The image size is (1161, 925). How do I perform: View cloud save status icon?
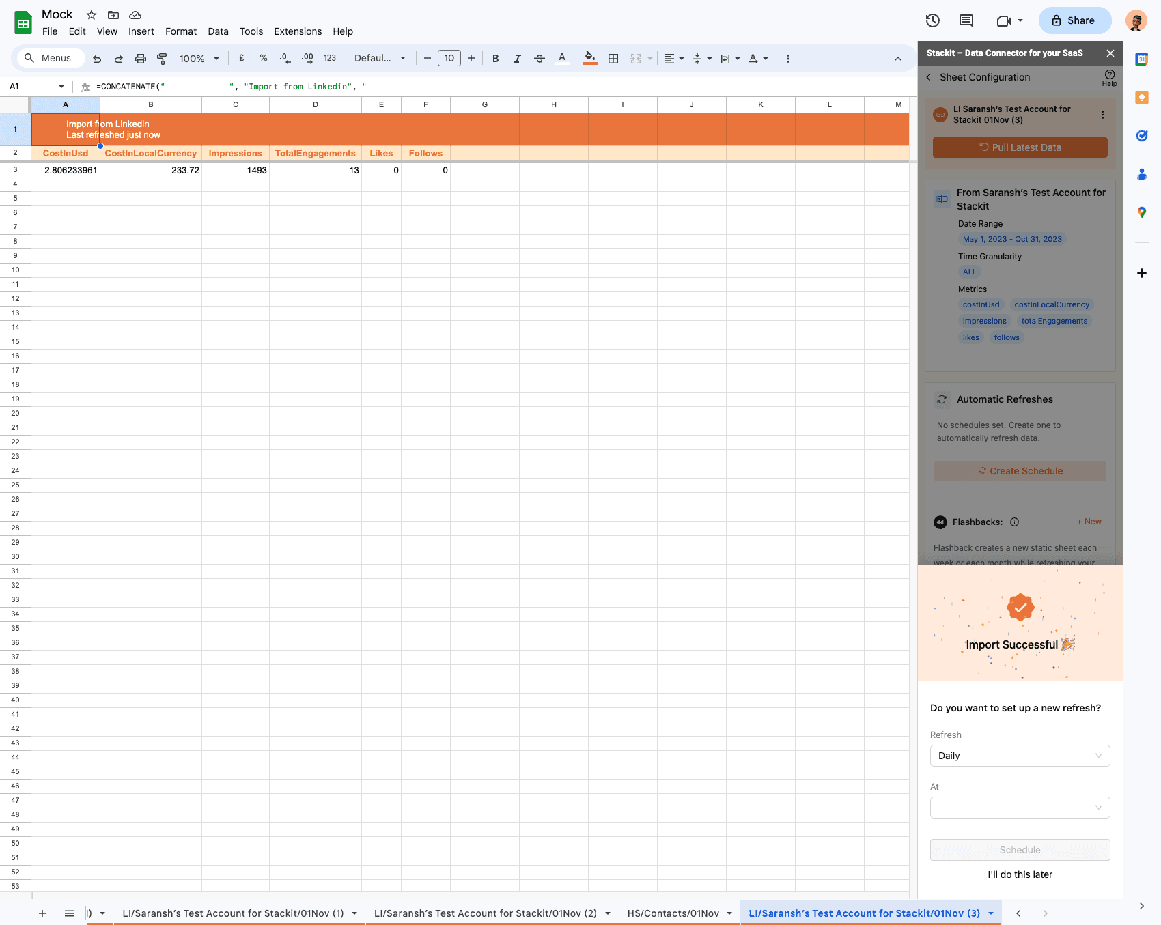(x=135, y=14)
